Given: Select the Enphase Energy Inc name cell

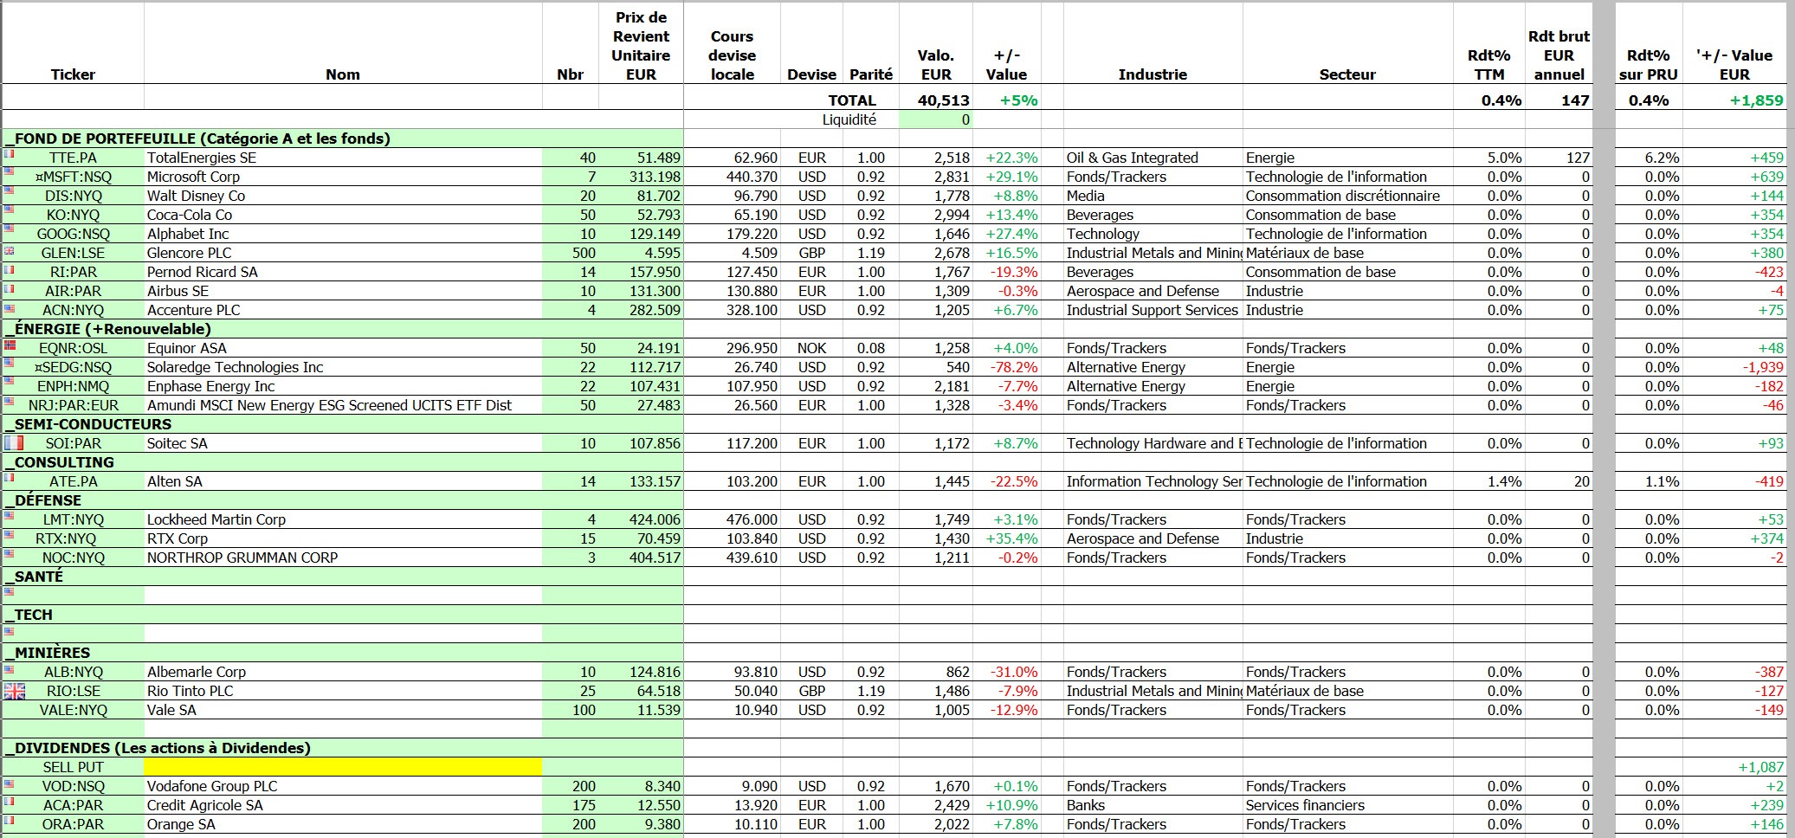Looking at the screenshot, I should (343, 386).
